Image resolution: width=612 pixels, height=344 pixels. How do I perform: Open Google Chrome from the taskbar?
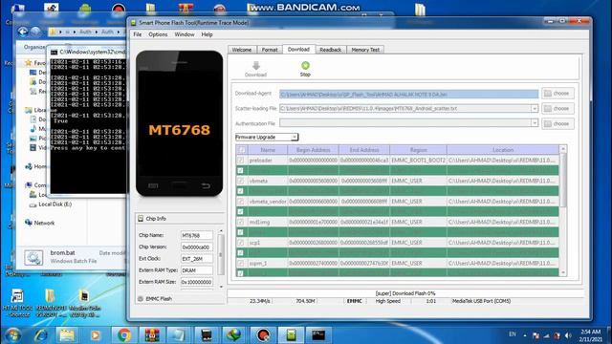click(x=124, y=335)
